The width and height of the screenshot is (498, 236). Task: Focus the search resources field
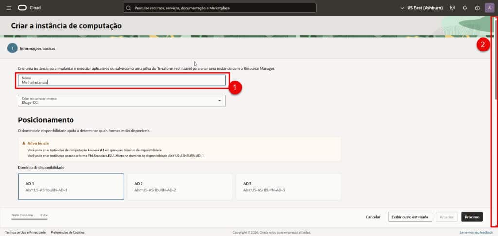pos(219,8)
